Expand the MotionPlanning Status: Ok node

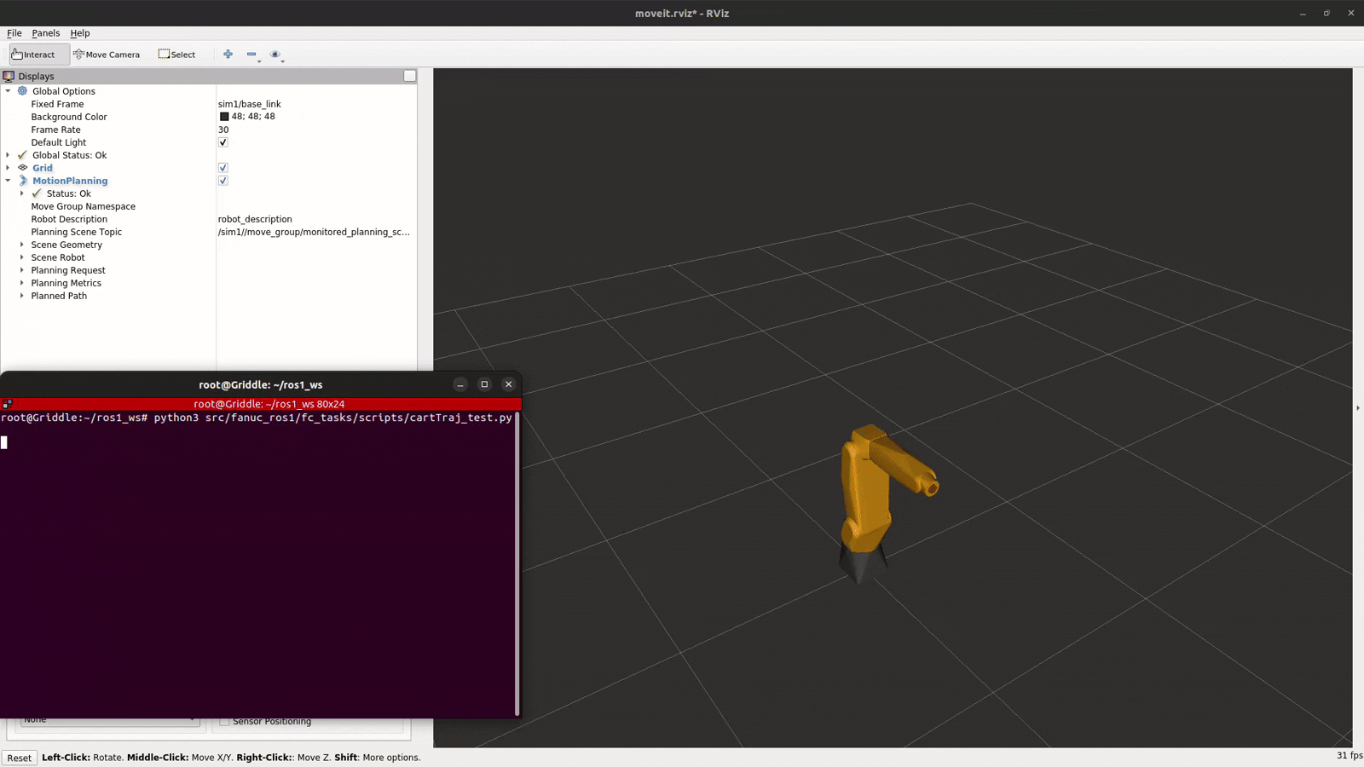pos(22,193)
